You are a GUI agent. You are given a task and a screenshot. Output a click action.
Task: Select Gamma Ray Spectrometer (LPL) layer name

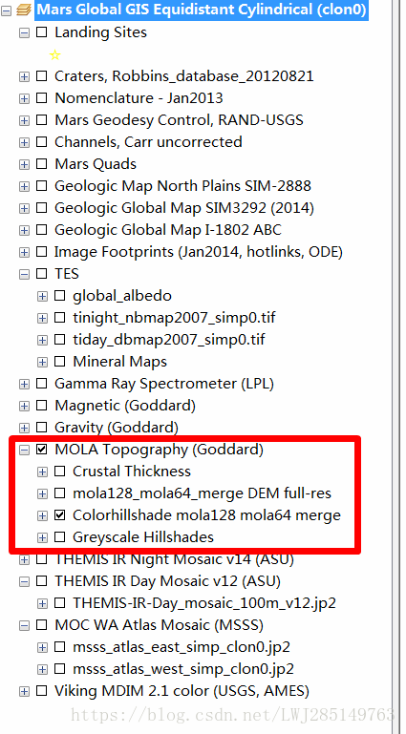(x=164, y=385)
